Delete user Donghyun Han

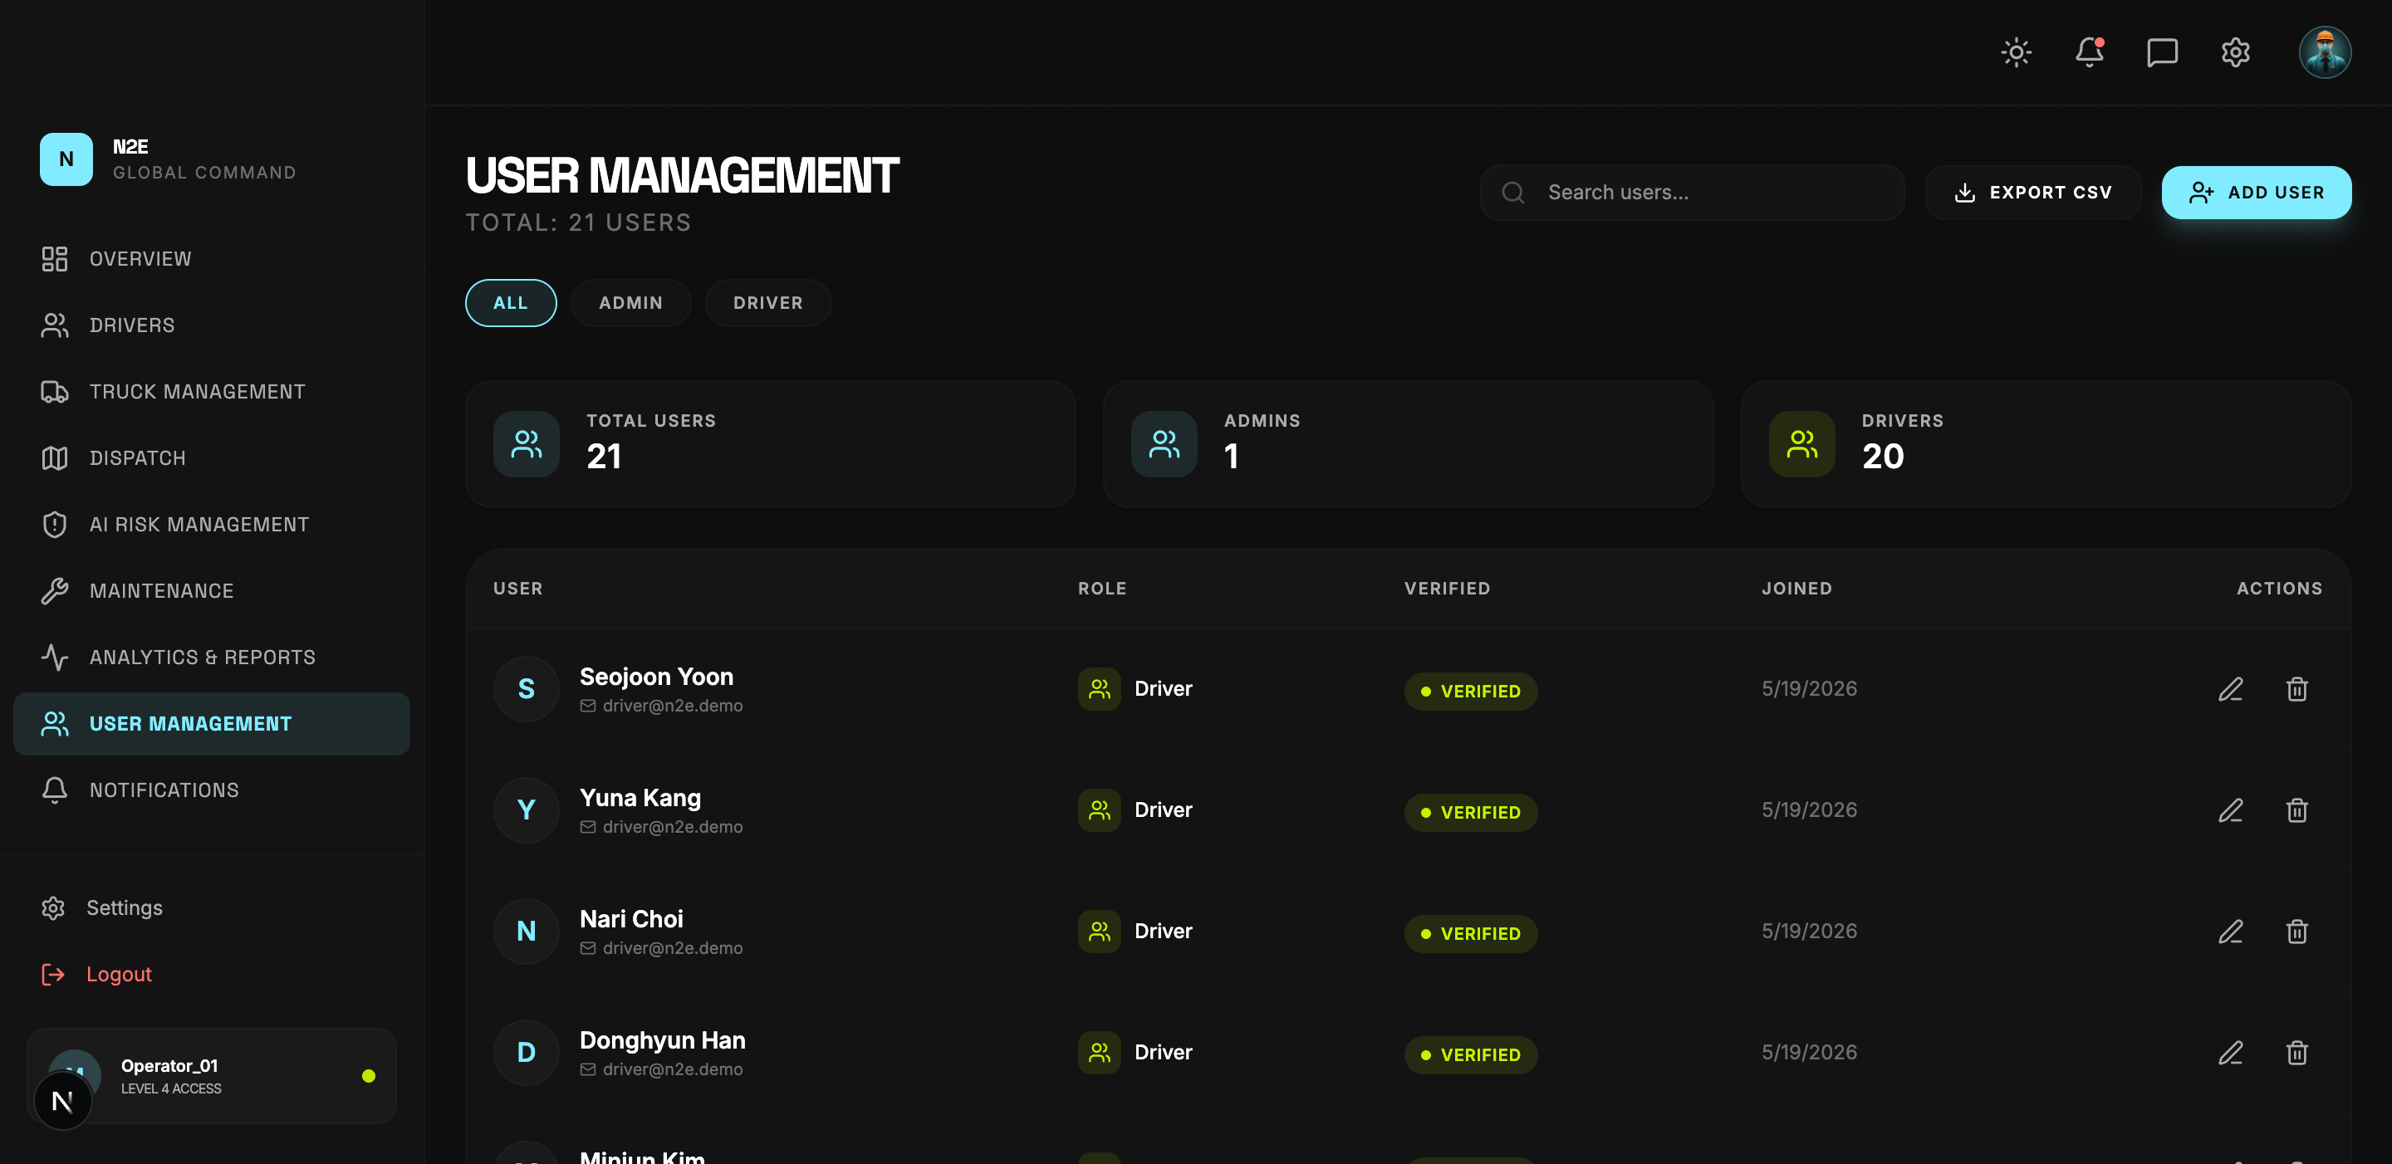click(2297, 1053)
